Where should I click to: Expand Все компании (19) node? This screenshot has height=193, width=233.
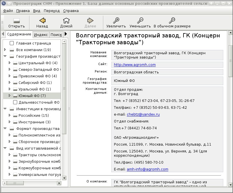click(5, 50)
